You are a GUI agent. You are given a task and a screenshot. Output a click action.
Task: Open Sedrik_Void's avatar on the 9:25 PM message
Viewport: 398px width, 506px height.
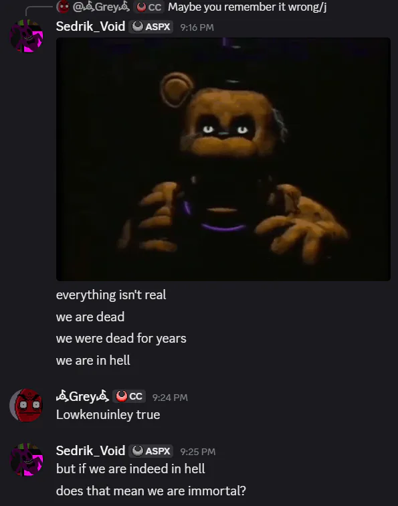(x=27, y=460)
